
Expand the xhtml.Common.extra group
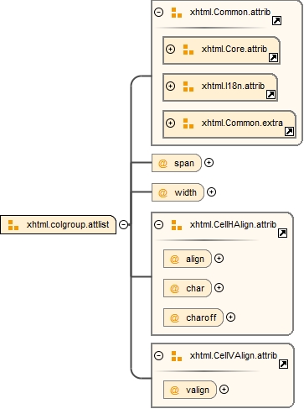170,123
